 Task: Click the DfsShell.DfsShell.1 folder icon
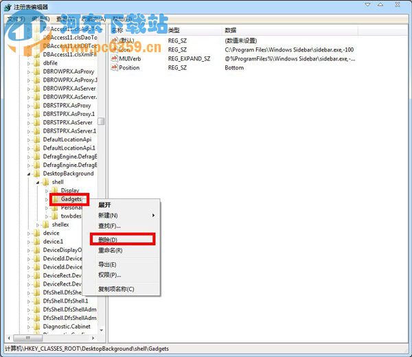tap(37, 301)
